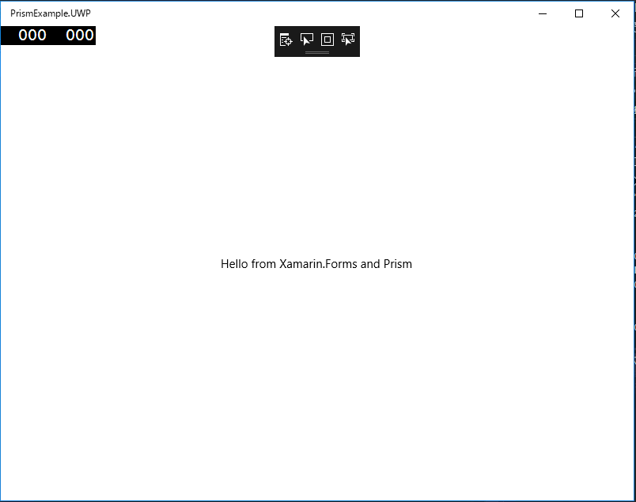636x502 pixels.
Task: Minimize the PrismExample.UWP window
Action: pyautogui.click(x=543, y=13)
